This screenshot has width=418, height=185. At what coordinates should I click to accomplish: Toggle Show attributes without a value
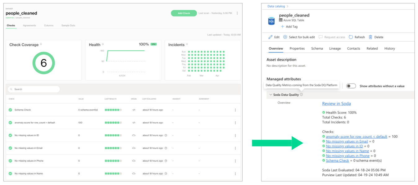tap(351, 86)
